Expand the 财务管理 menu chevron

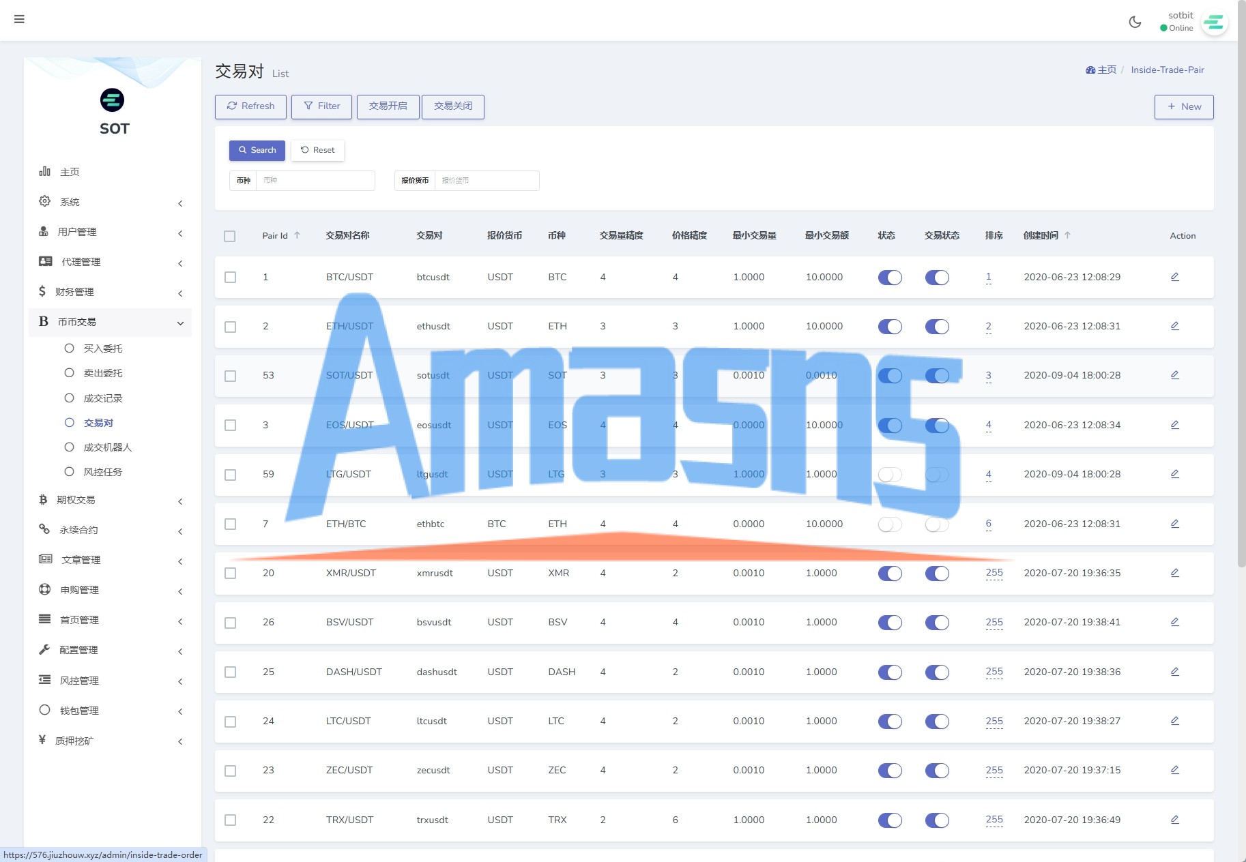click(180, 293)
